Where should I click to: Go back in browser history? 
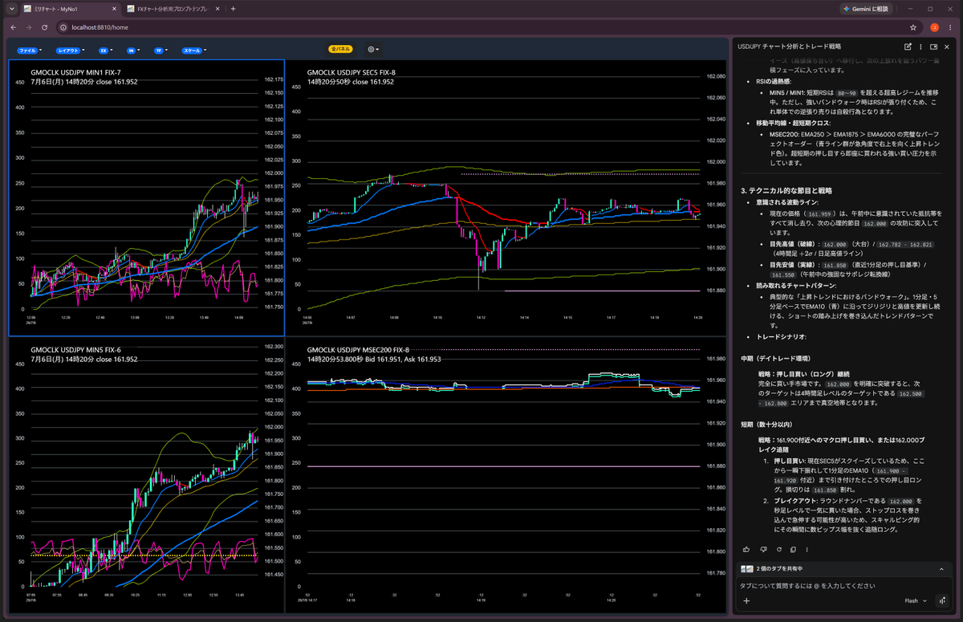pyautogui.click(x=12, y=27)
